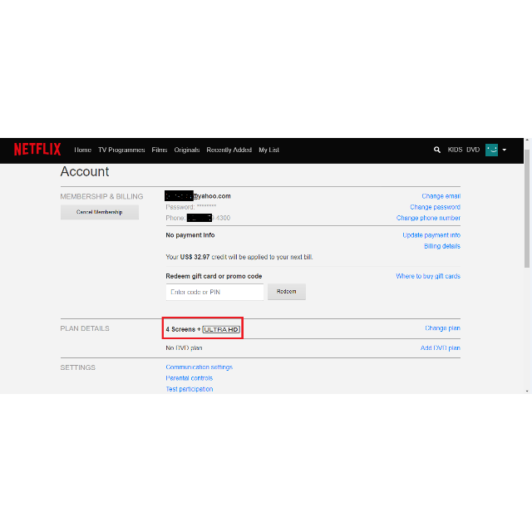532x532 pixels.
Task: Focus the Enter code or PIN field
Action: click(x=214, y=292)
